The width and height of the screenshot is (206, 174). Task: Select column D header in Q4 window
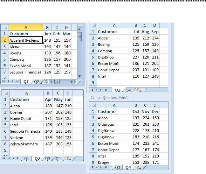click(155, 105)
